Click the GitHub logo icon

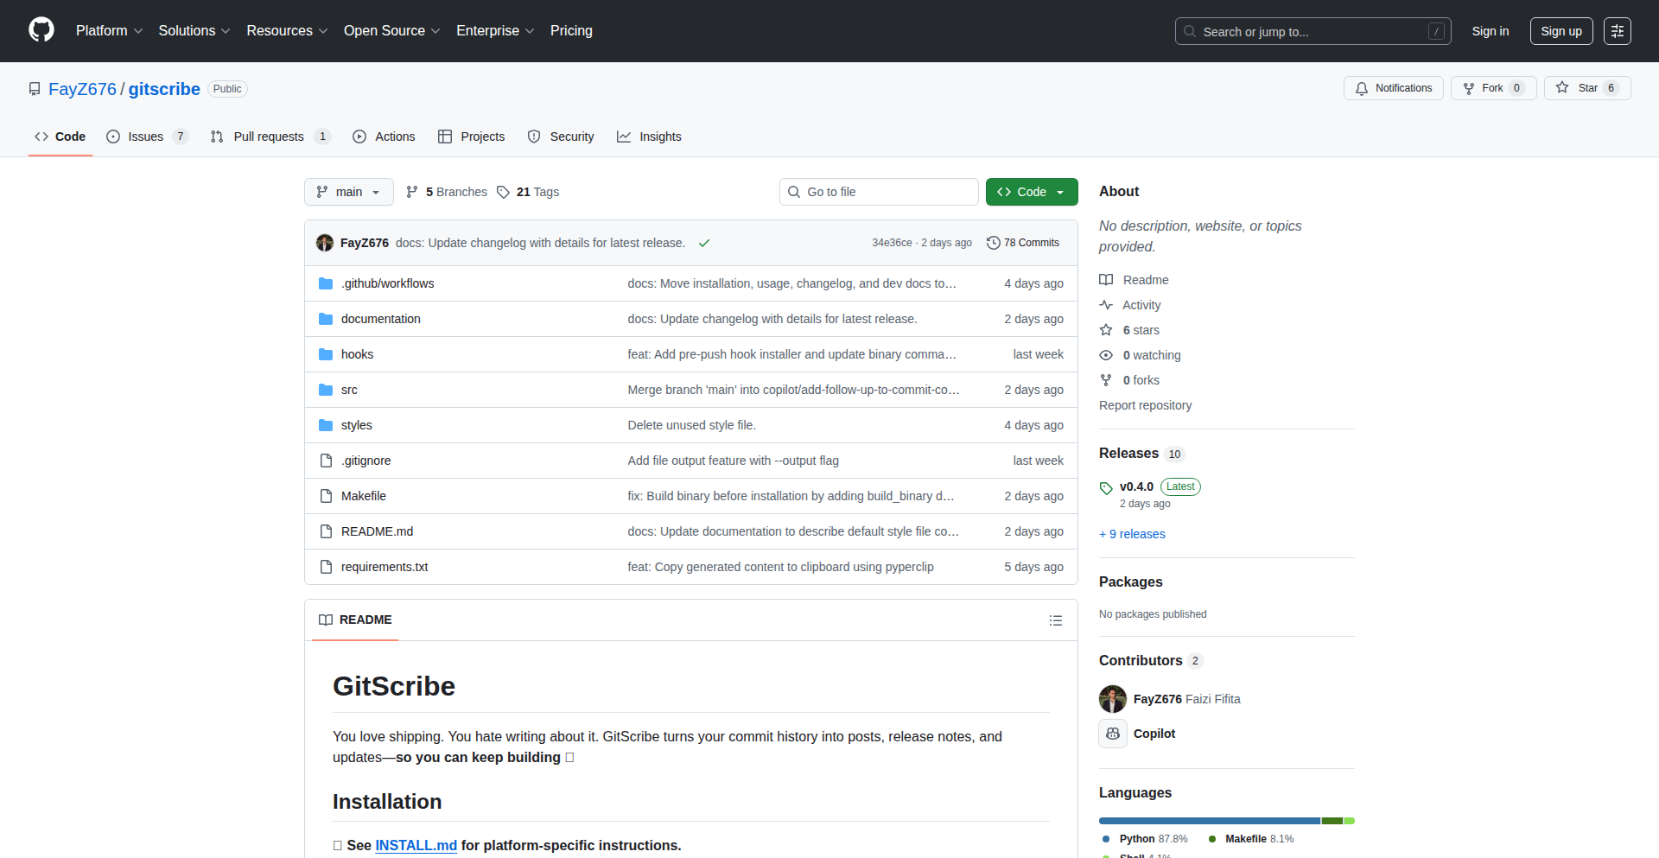coord(41,30)
